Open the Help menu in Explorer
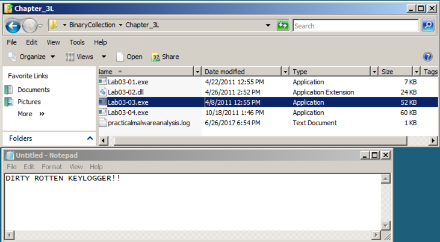Image resolution: width=440 pixels, height=242 pixels. 100,42
